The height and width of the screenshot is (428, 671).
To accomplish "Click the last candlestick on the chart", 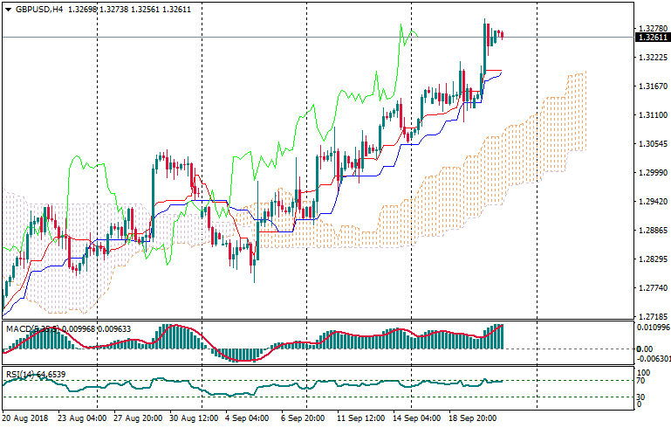I will 502,35.
